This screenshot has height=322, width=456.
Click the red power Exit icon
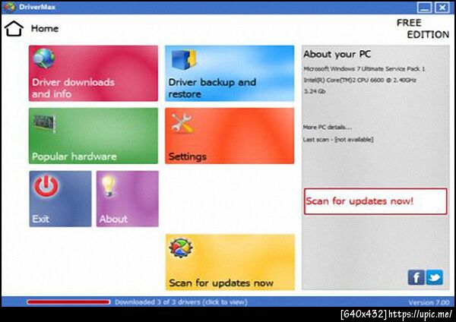click(46, 186)
